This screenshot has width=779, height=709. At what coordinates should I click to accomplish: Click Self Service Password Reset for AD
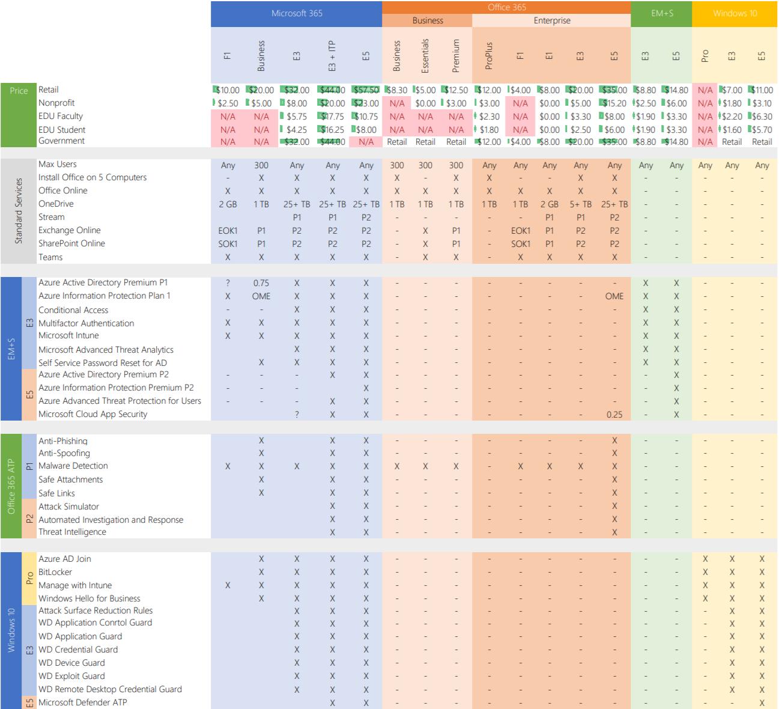pos(103,363)
